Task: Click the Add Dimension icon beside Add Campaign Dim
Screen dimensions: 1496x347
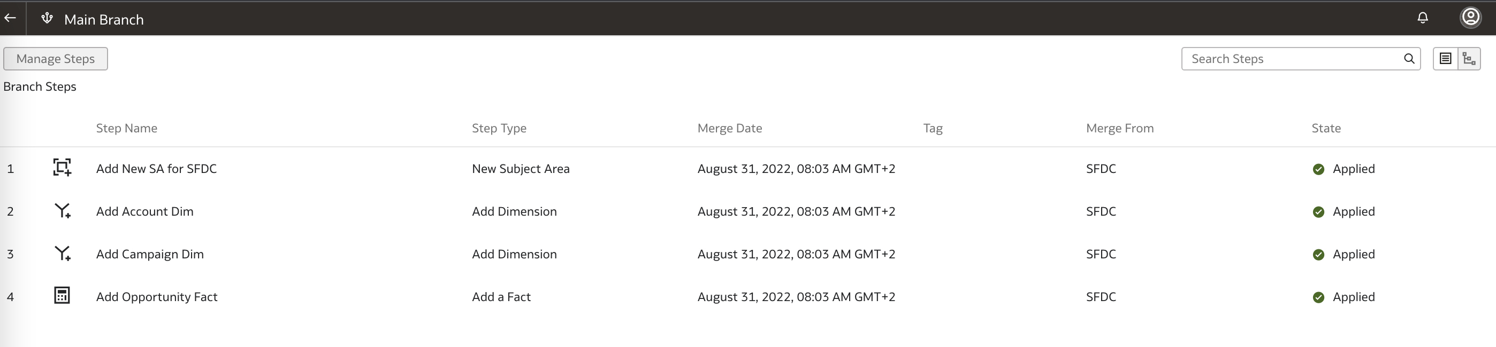Action: (x=62, y=254)
